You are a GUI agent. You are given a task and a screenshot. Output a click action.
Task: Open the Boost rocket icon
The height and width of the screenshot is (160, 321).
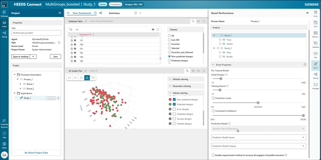[316, 65]
